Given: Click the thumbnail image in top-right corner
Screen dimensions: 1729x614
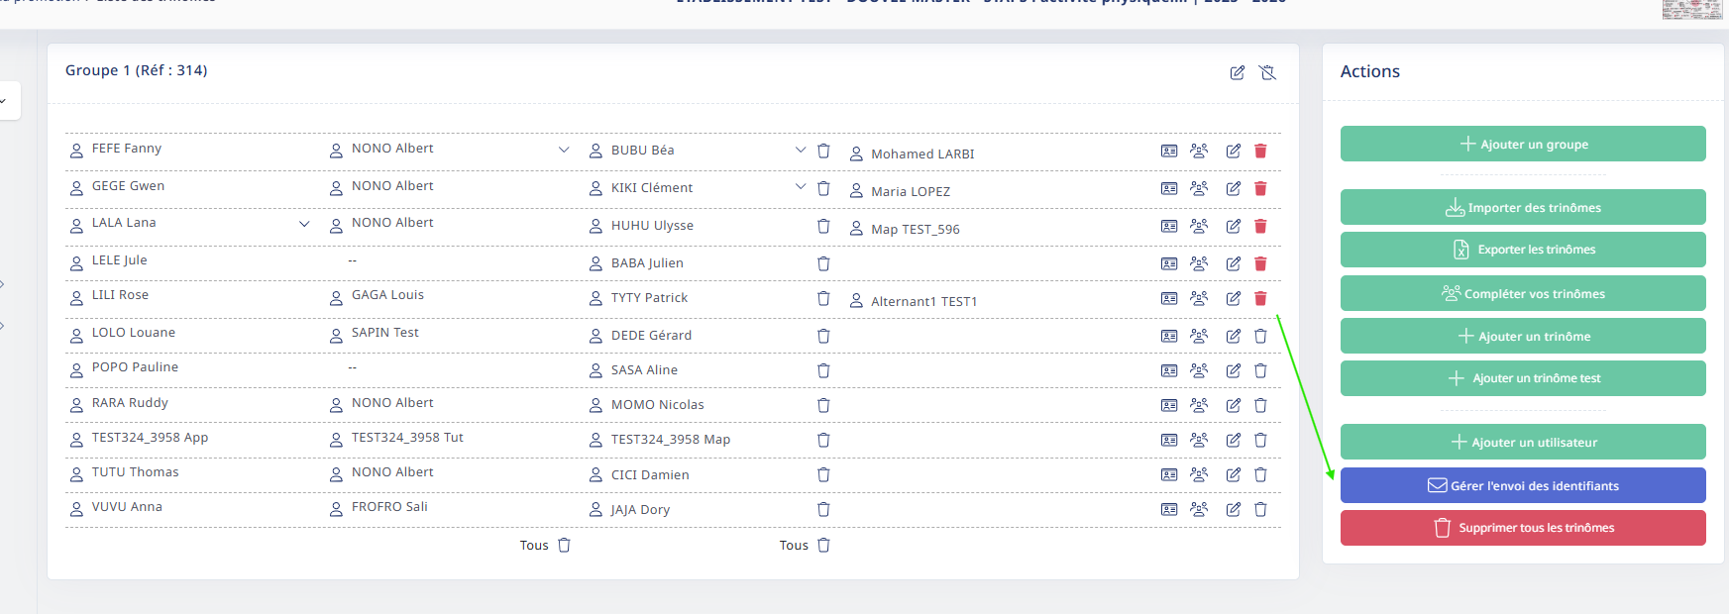Looking at the screenshot, I should 1691,9.
